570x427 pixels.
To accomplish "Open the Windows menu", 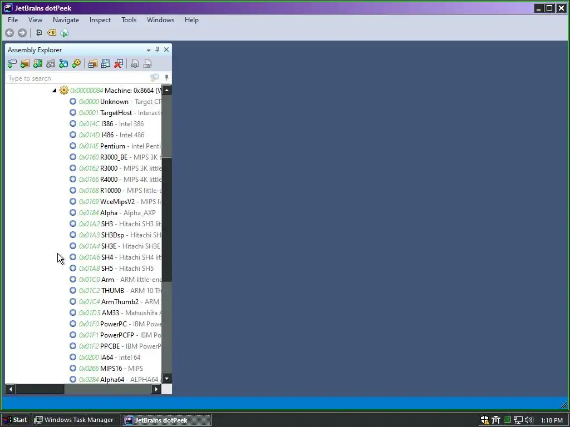I will coord(160,20).
